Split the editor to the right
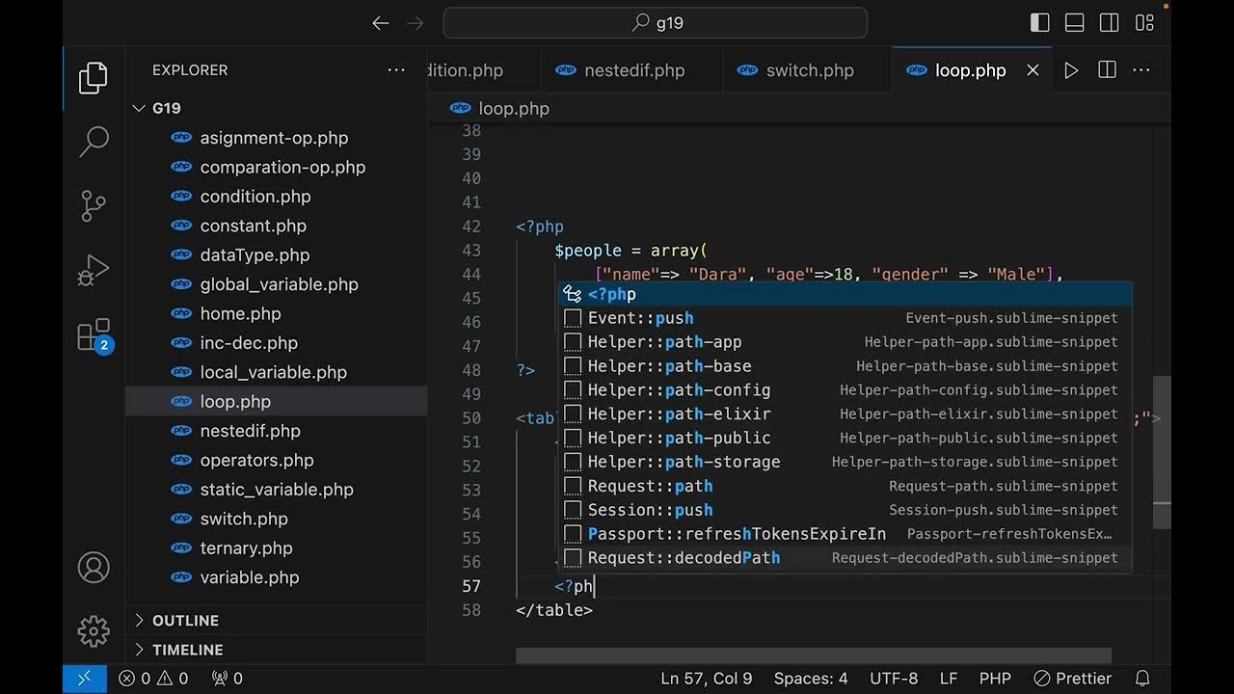Screen dimensions: 1234x694 (1107, 70)
